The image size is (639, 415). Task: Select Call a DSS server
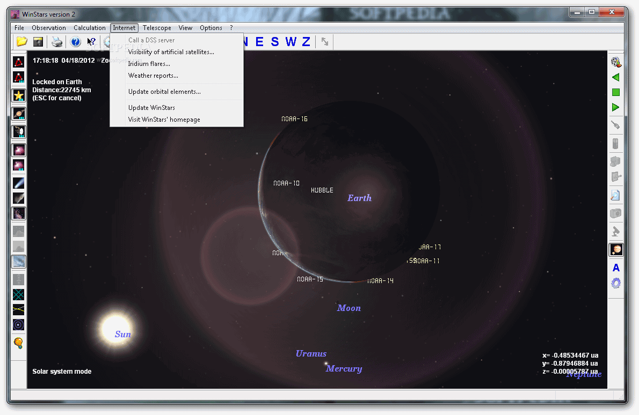[177, 40]
